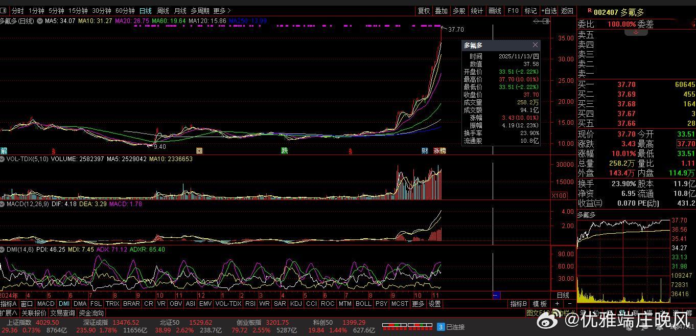
Task: Select the 指标B tab
Action: [518, 304]
